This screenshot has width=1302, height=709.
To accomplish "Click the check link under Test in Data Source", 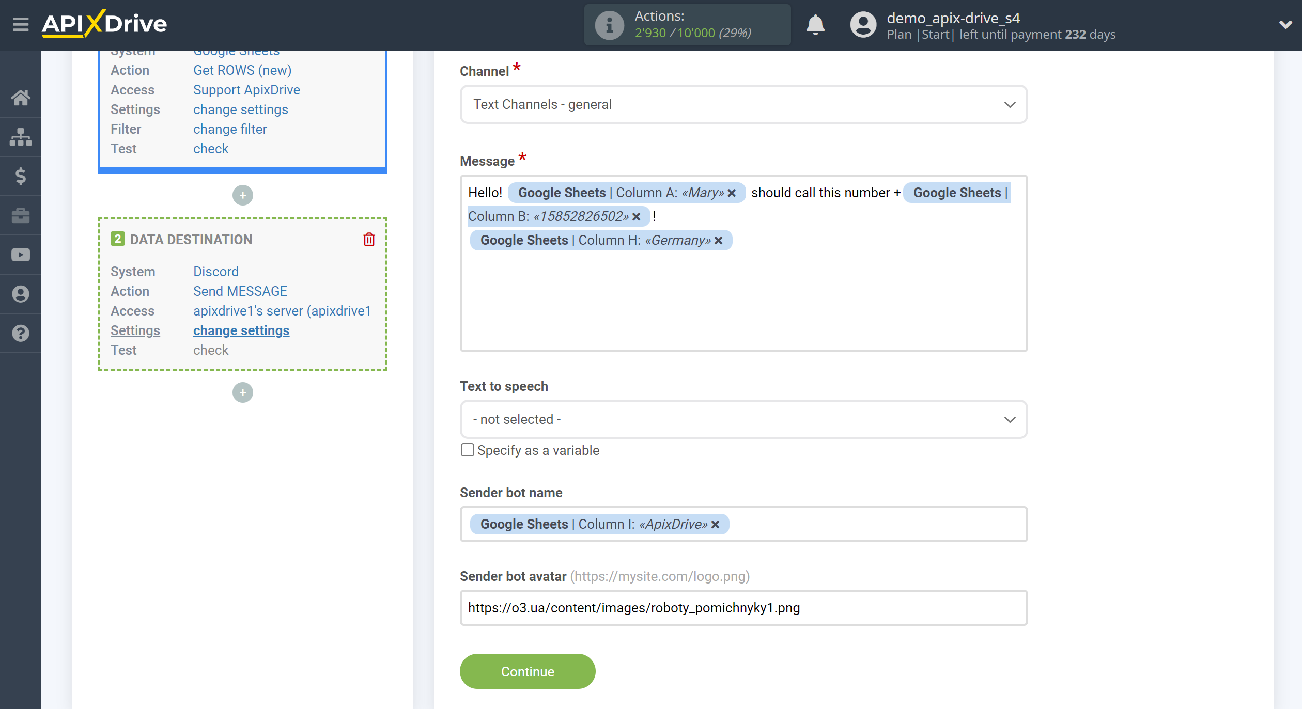I will [x=210, y=148].
